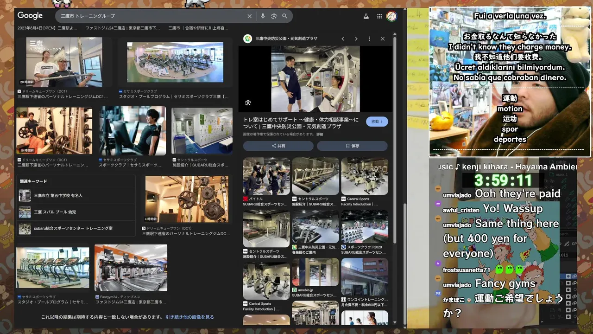Viewport: 593px width, 334px height.
Task: Show next image in preview panel
Action: point(356,39)
